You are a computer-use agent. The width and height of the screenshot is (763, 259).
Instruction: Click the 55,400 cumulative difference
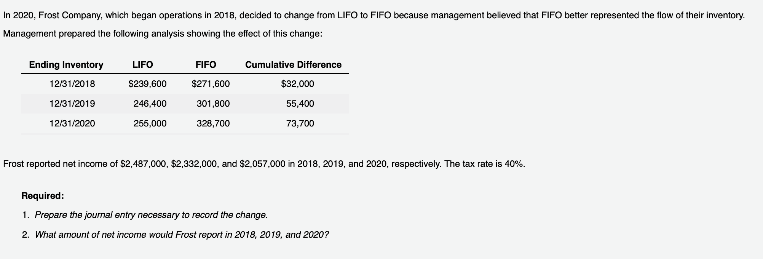point(300,104)
